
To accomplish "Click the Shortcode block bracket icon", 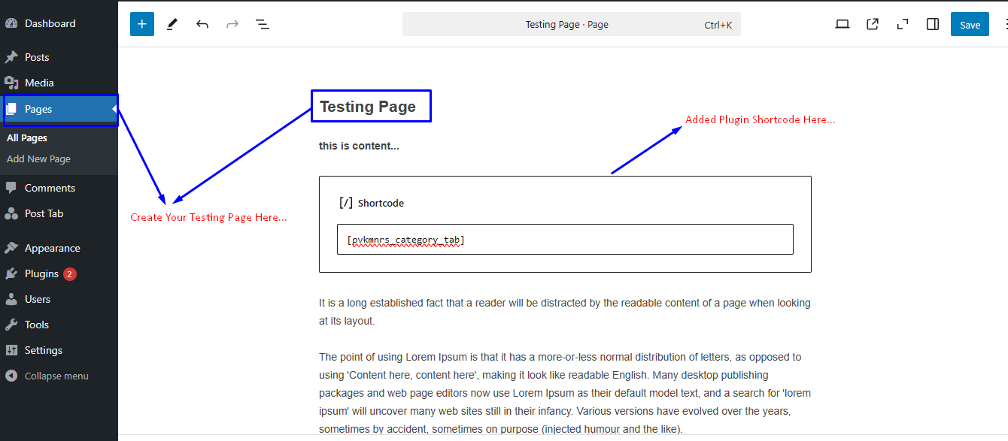I will click(346, 203).
